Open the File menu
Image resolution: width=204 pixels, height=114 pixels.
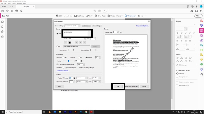pyautogui.click(x=2, y=3)
